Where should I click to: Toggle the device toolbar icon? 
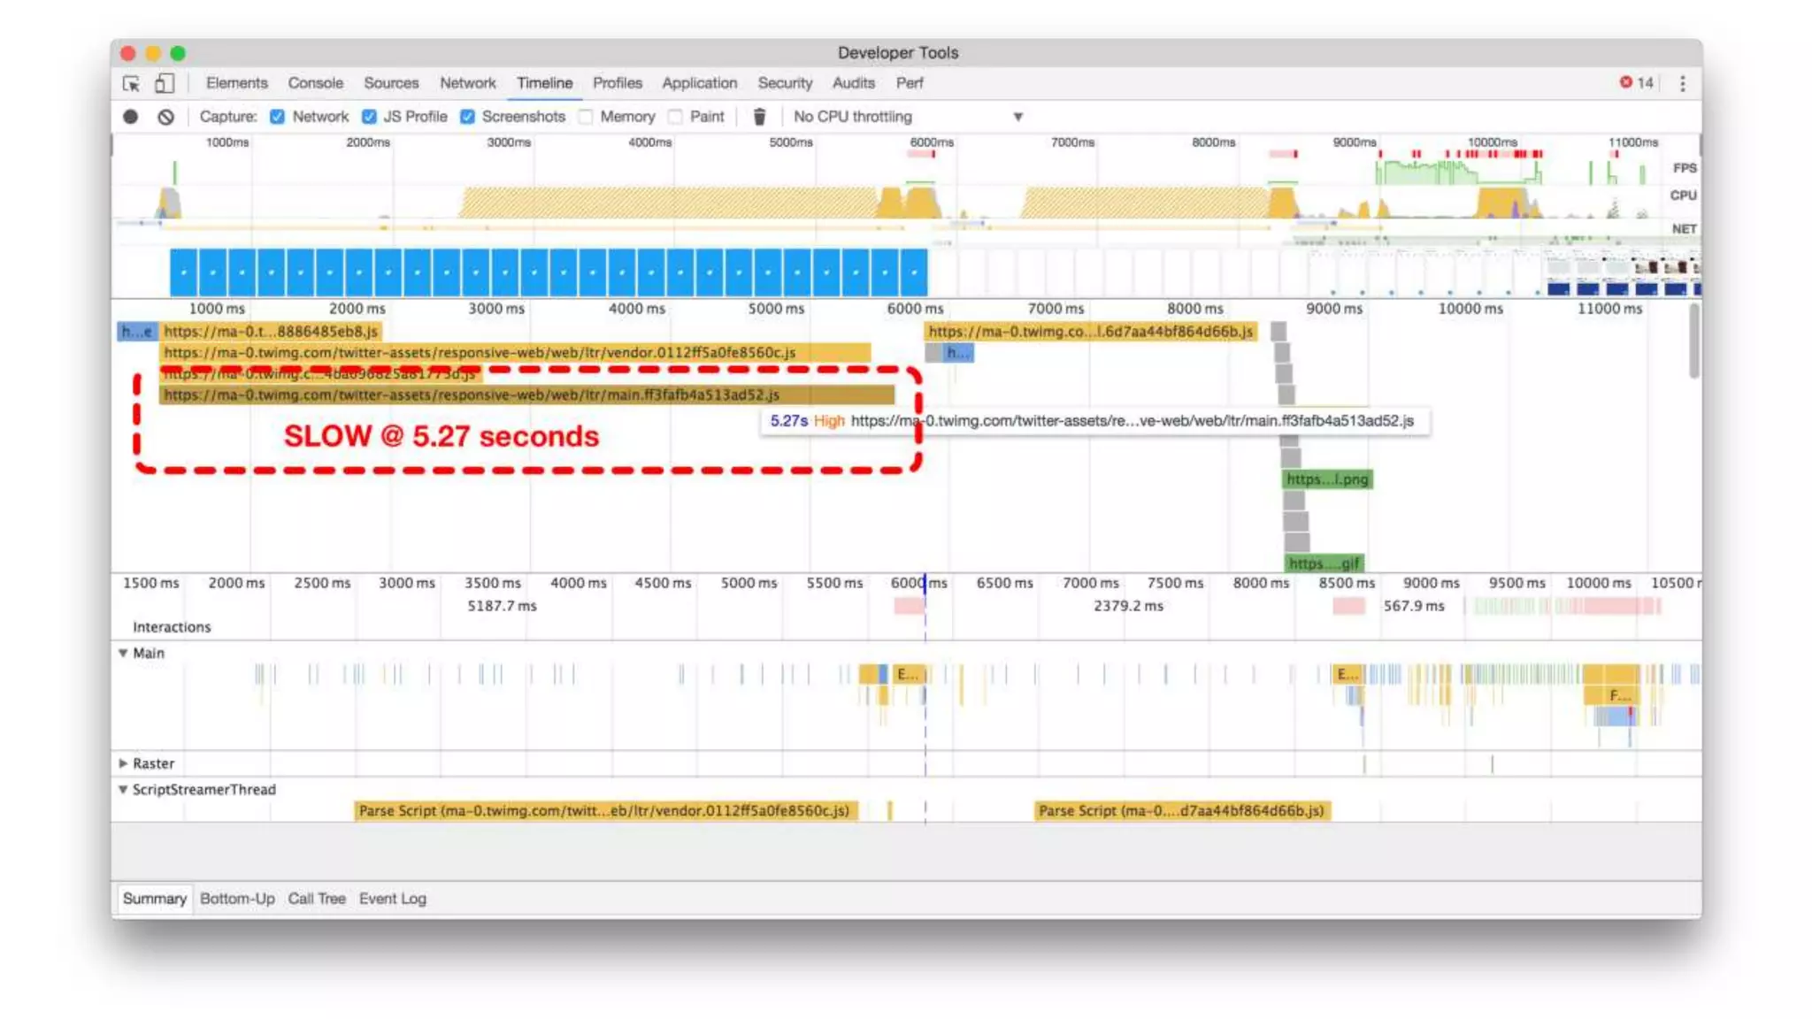pyautogui.click(x=165, y=83)
